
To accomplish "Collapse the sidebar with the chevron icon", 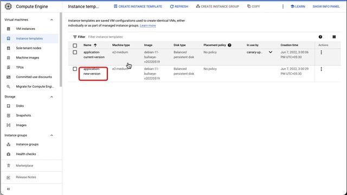I will pyautogui.click(x=9, y=189).
